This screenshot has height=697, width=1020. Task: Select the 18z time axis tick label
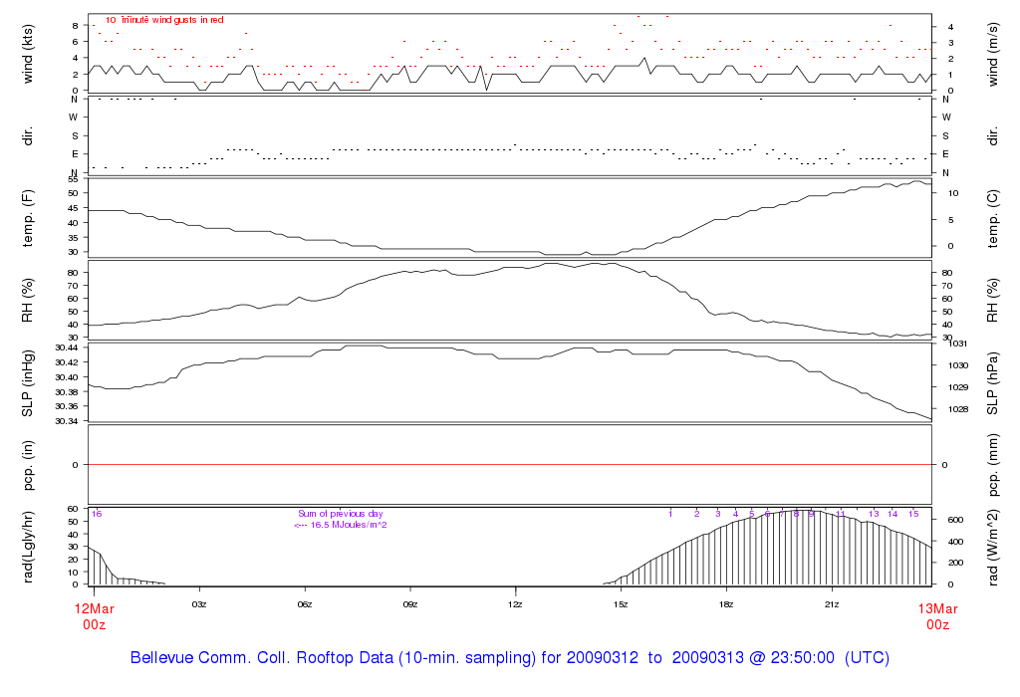[x=726, y=604]
